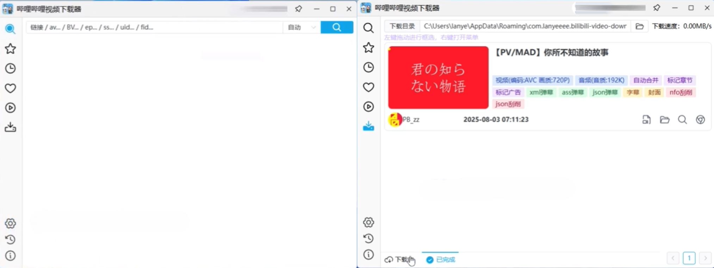Focus the link / av / BV input field
The image size is (714, 268).
point(155,27)
